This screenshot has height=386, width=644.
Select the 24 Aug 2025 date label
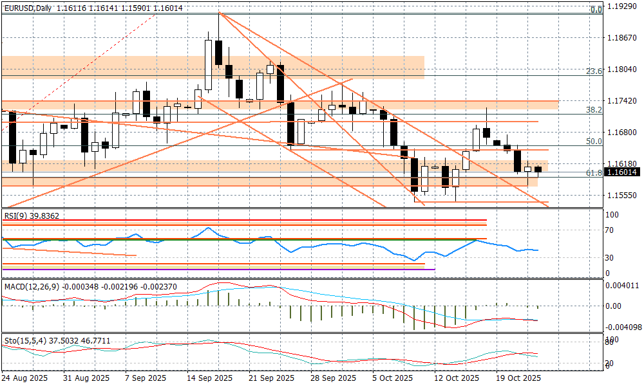pyautogui.click(x=24, y=378)
